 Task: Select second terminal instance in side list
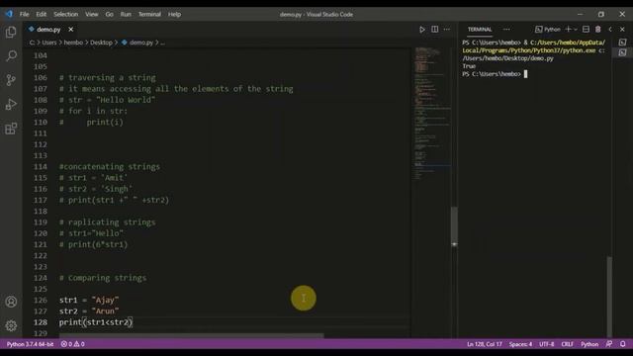[622, 52]
